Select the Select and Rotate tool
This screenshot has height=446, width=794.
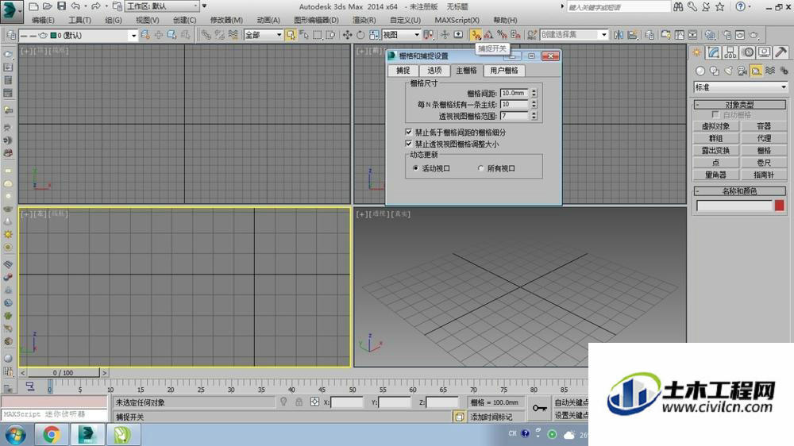pyautogui.click(x=360, y=35)
